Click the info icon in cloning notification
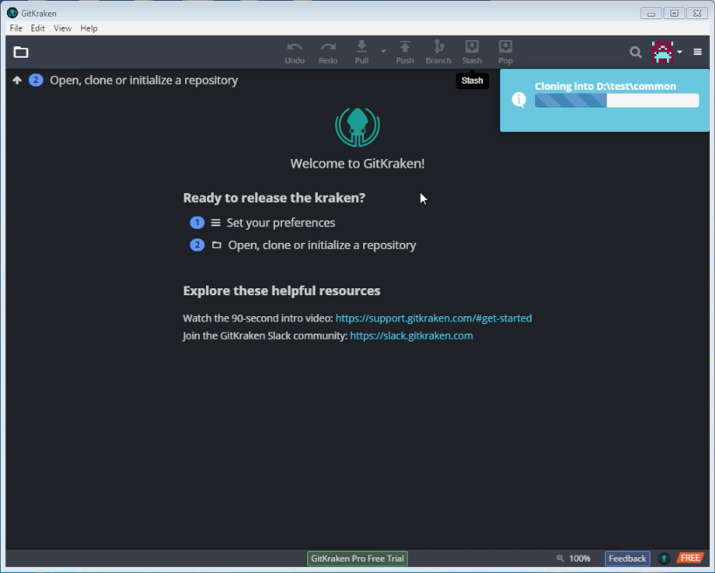The width and height of the screenshot is (715, 573). tap(519, 100)
